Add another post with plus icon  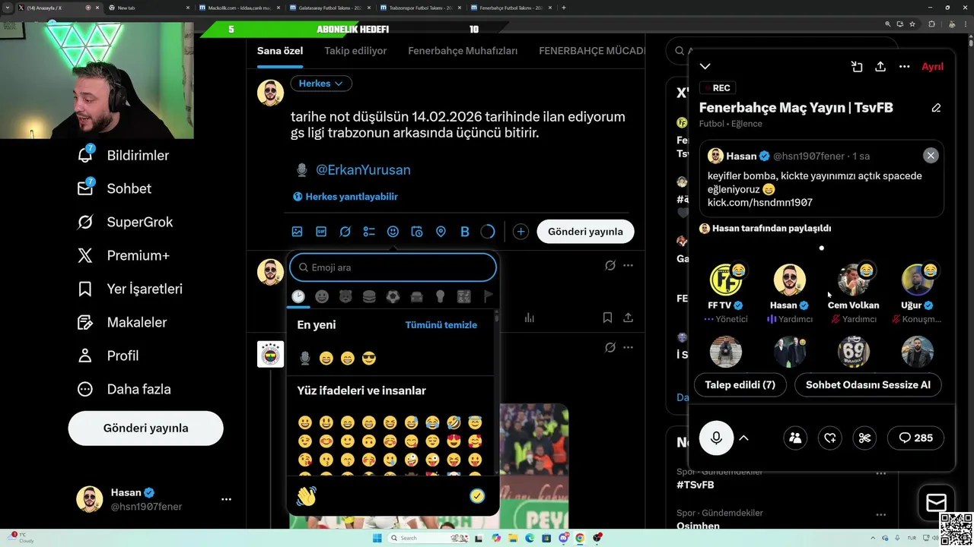pos(520,232)
